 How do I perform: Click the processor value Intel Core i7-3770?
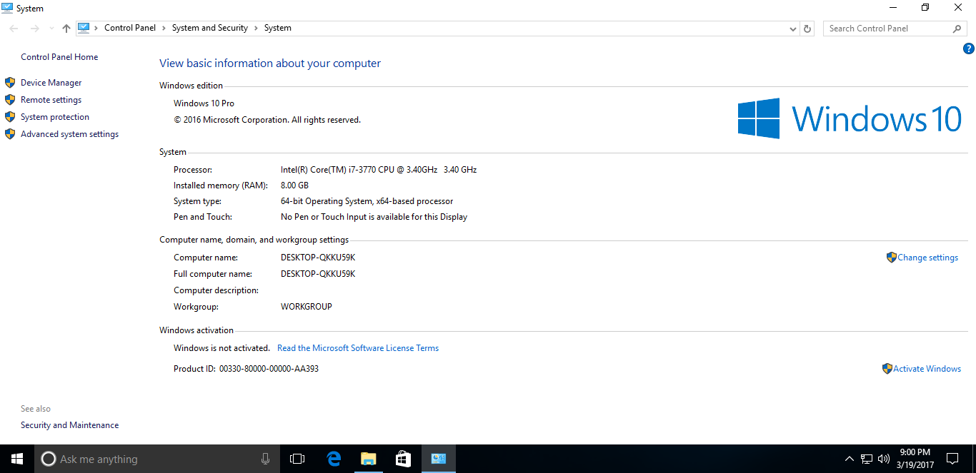point(379,170)
